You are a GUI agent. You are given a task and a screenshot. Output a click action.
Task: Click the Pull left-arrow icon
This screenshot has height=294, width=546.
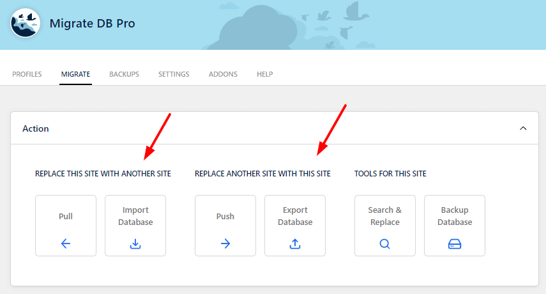click(x=66, y=243)
